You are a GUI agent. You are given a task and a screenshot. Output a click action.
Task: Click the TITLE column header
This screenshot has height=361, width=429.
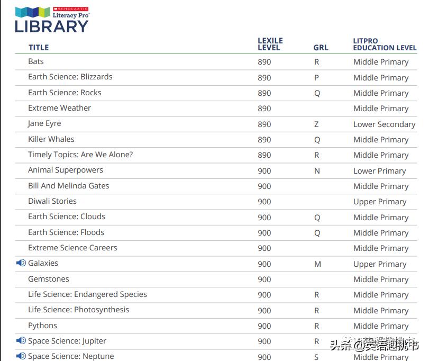coord(39,48)
